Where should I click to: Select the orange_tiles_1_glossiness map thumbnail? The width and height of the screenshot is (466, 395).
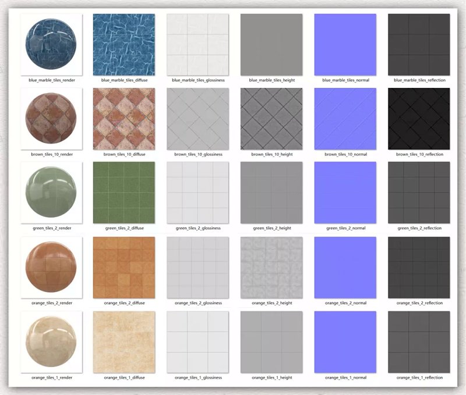[x=198, y=342]
